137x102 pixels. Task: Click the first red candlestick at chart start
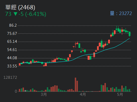pos(20,64)
